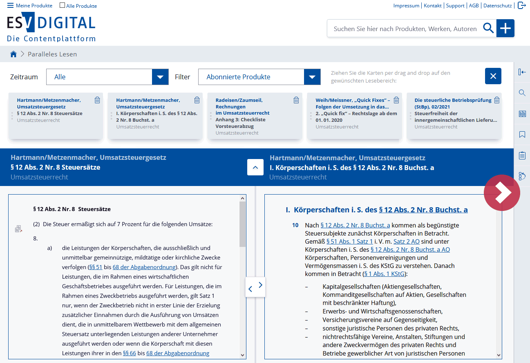Select the Radeisen/Zaumseil Rechnungen card title
Viewport: 530px width, 363px height.
(243, 106)
